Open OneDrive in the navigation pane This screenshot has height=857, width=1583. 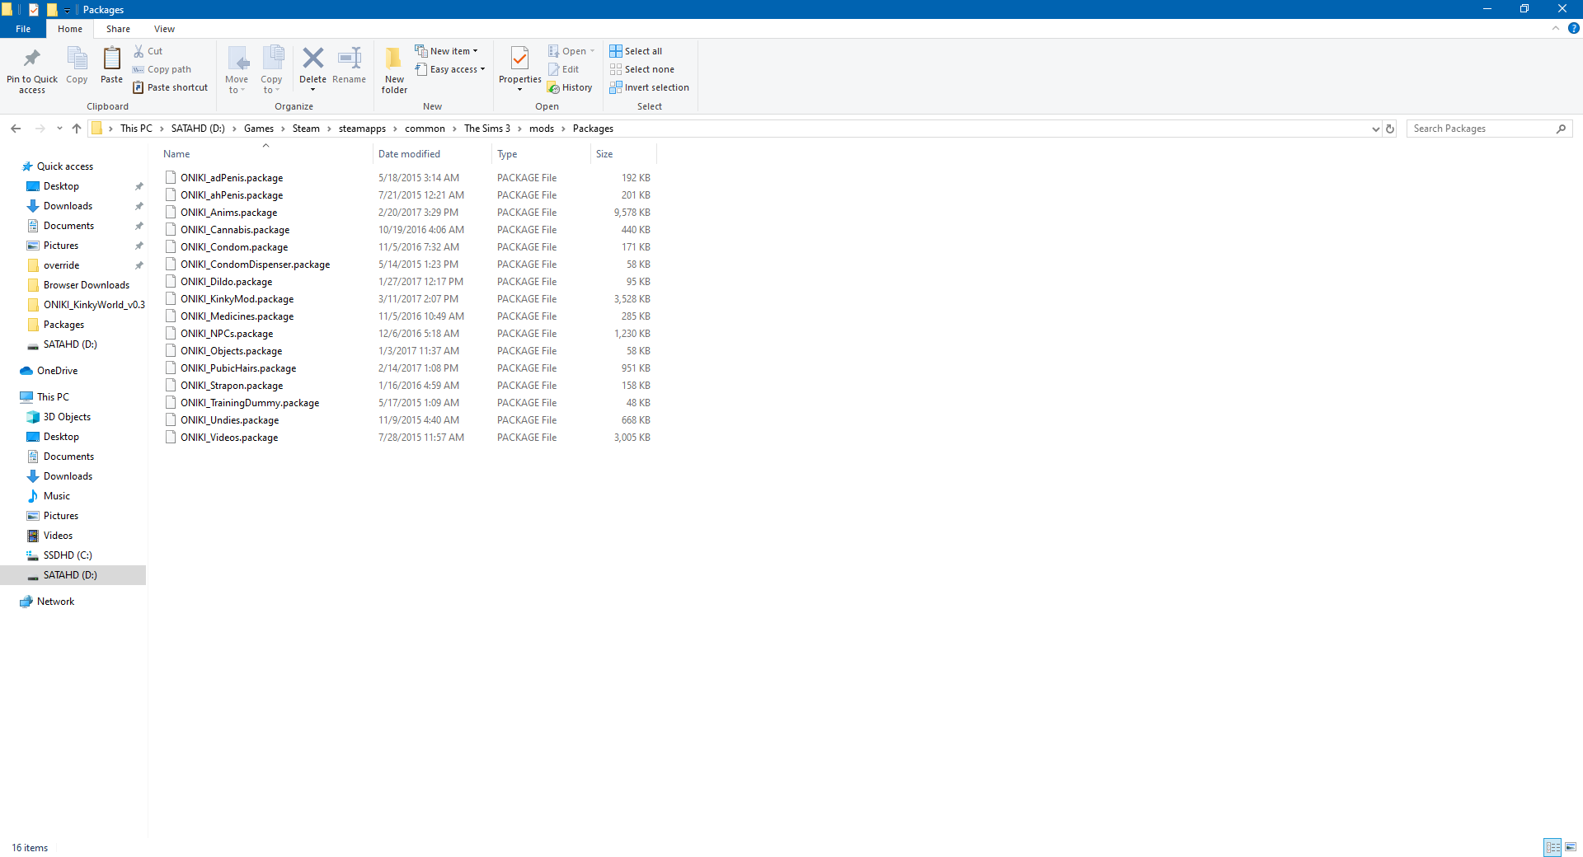pos(57,371)
